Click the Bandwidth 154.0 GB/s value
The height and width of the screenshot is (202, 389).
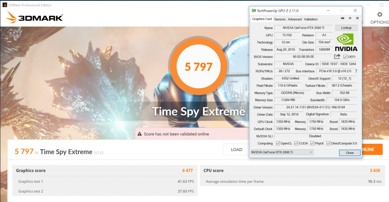coord(342,100)
